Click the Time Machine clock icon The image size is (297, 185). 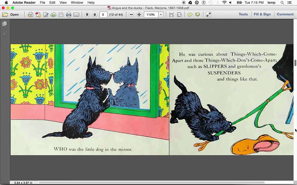point(211,3)
